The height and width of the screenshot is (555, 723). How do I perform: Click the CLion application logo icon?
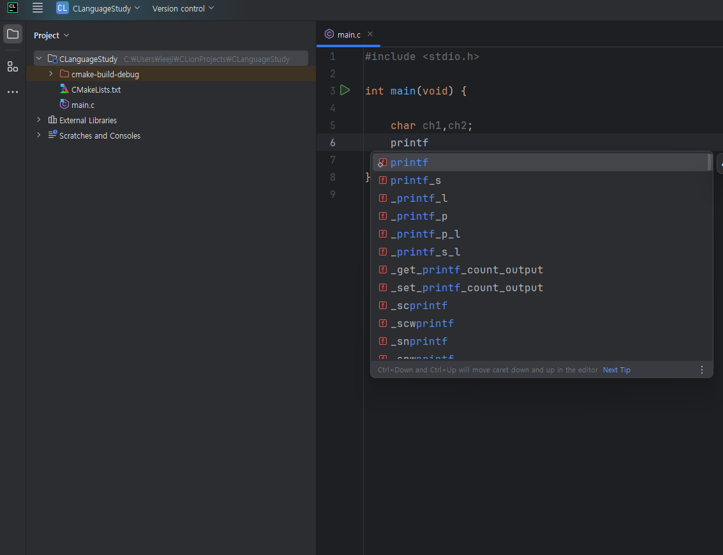click(x=13, y=8)
